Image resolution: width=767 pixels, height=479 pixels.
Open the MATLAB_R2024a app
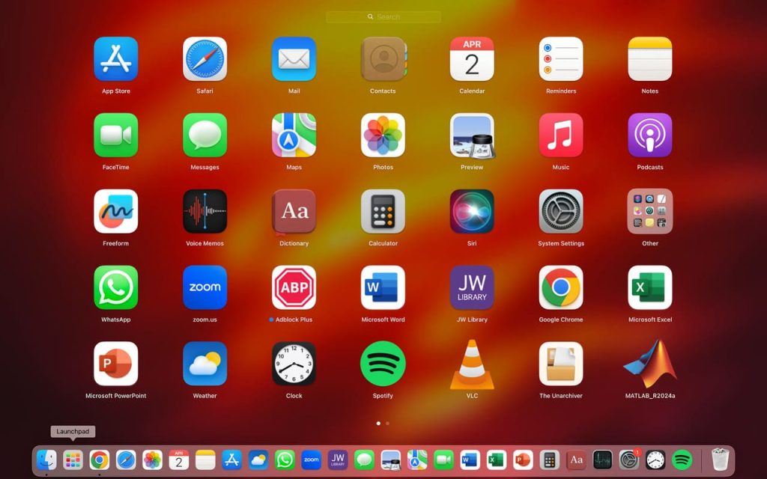pos(650,364)
